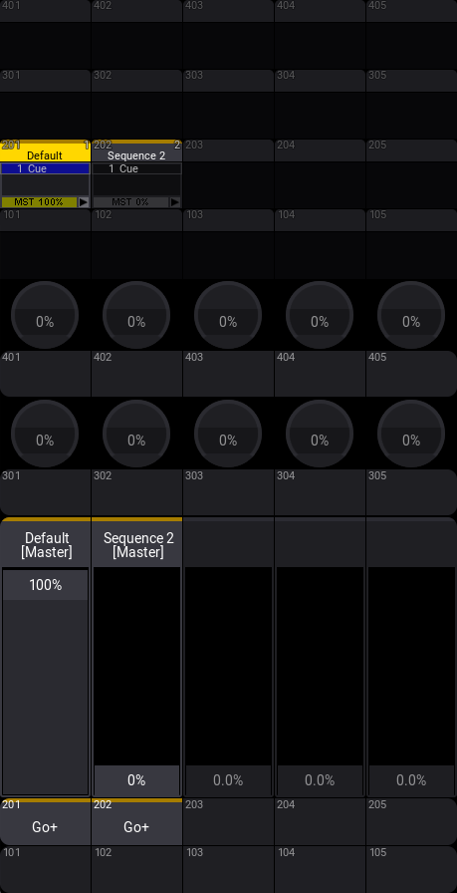
Task: Click the Default master fader at 100%
Action: tap(46, 585)
